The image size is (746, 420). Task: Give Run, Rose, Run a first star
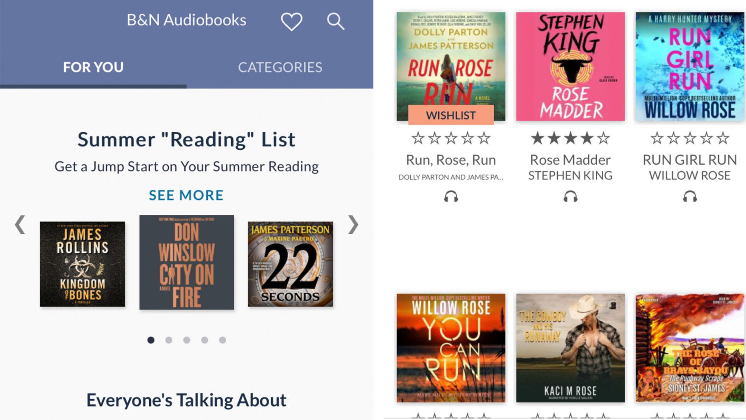[418, 139]
